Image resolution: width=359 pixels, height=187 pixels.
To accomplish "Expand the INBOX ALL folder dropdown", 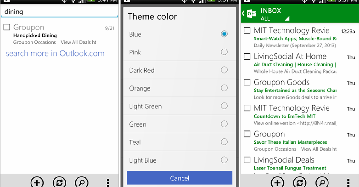I will [287, 18].
